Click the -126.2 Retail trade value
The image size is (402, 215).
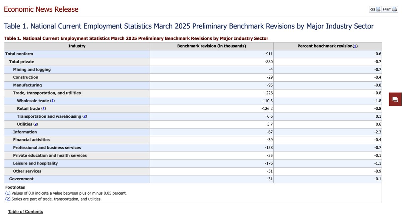click(x=266, y=108)
